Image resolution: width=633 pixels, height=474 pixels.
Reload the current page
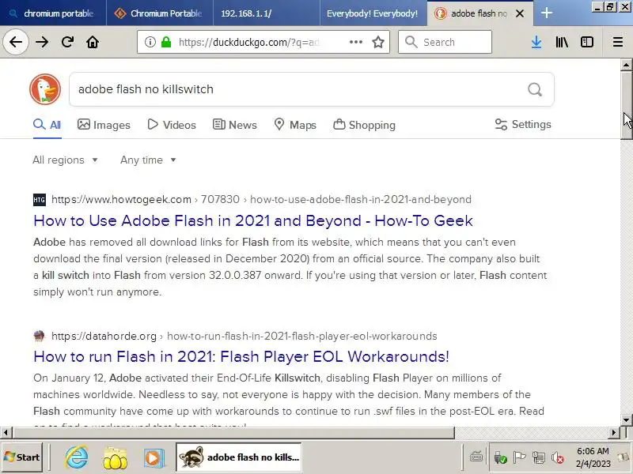pyautogui.click(x=67, y=42)
